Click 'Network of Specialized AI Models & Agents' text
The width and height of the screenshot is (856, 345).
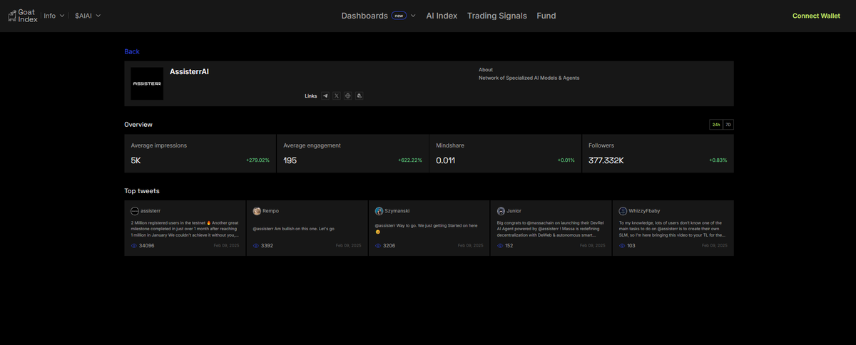[x=529, y=78]
